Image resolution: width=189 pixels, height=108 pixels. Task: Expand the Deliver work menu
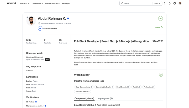37,3
